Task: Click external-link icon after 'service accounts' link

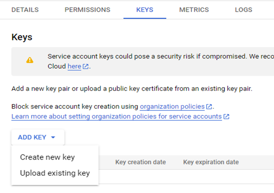Action: pyautogui.click(x=226, y=116)
